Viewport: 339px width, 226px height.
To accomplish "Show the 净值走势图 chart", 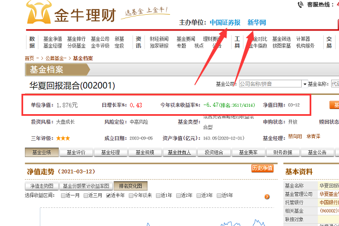I will (x=42, y=186).
